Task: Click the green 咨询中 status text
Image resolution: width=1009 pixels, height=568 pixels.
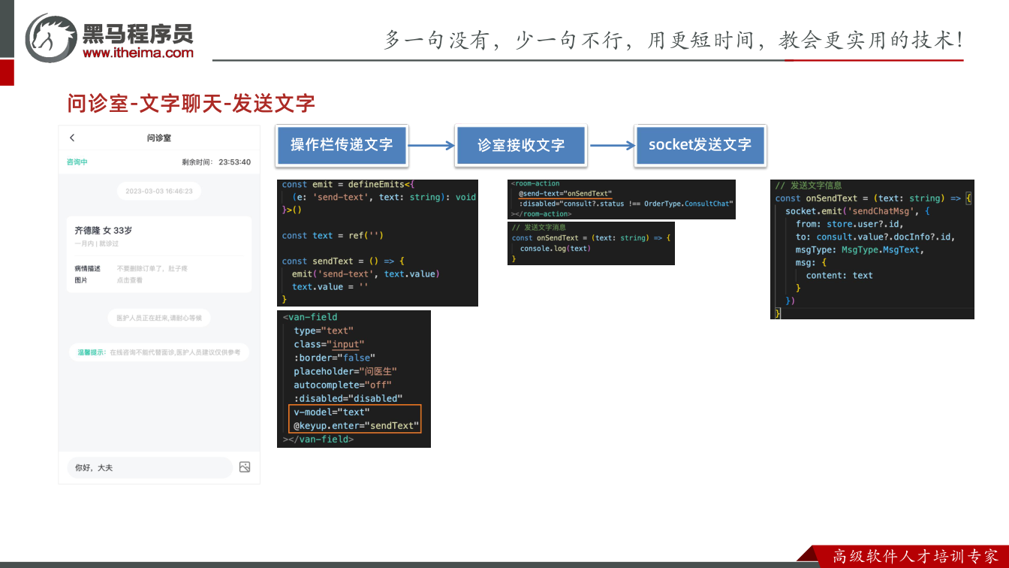Action: pyautogui.click(x=77, y=162)
